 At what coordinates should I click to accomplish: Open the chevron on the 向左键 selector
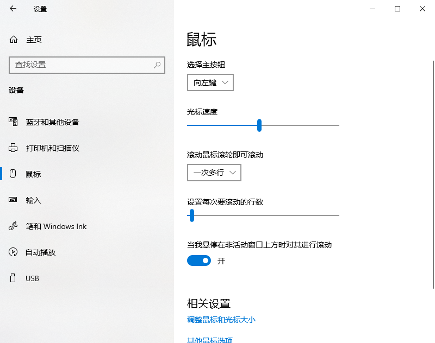click(x=226, y=82)
